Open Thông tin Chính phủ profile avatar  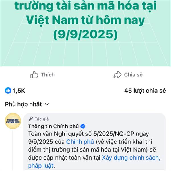coord(13,121)
